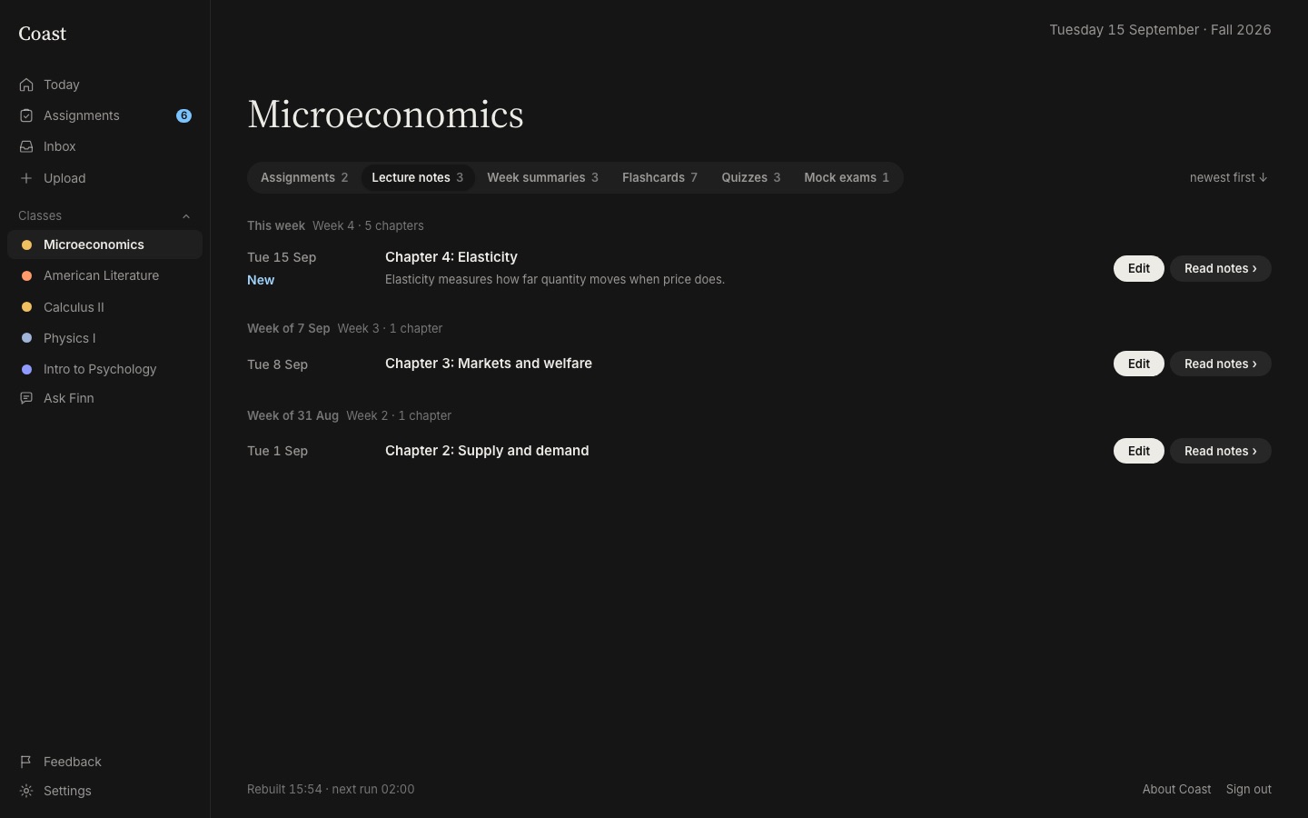Click the Assignments clipboard icon in the sidebar
Image resolution: width=1308 pixels, height=818 pixels.
tap(26, 115)
